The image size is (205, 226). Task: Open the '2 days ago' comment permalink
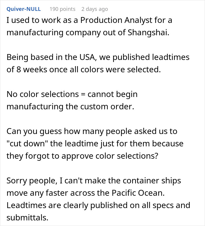[95, 9]
